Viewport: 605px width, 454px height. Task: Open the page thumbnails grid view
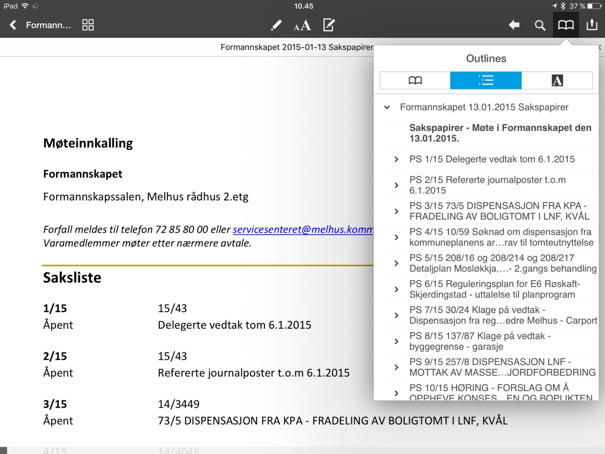(88, 25)
